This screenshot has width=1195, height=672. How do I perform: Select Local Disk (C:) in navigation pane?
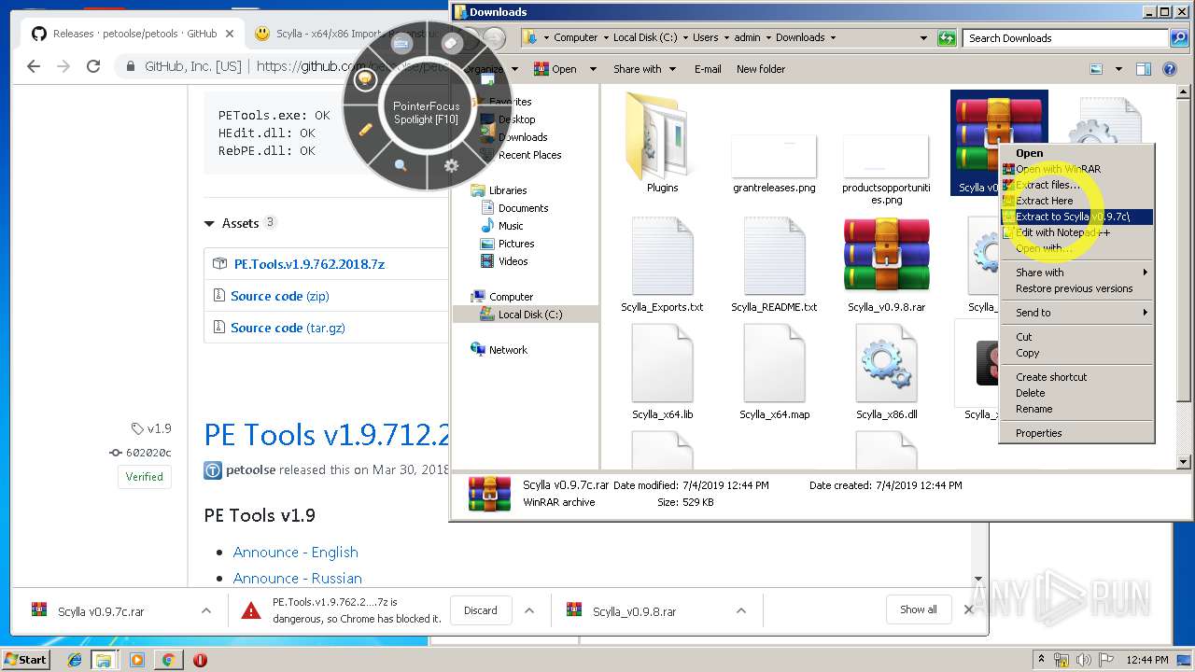[529, 315]
